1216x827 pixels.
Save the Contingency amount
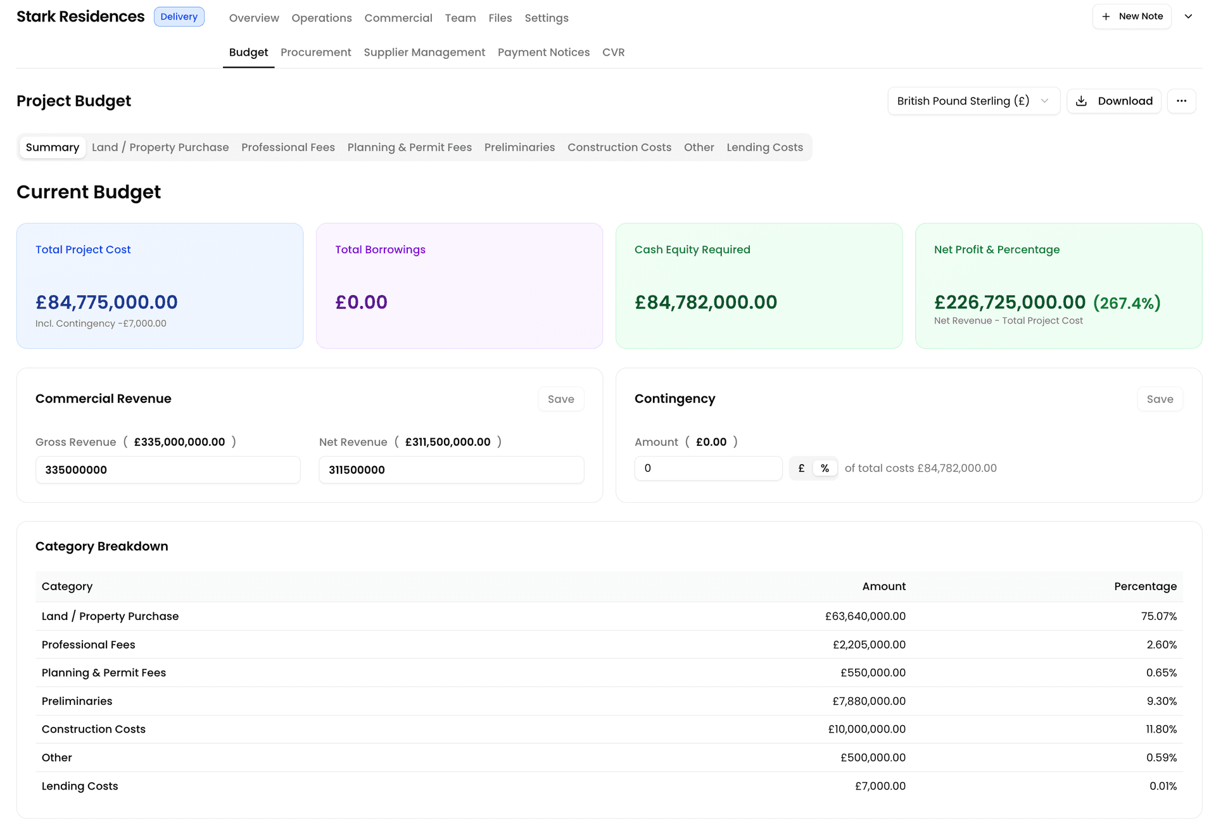point(1160,398)
